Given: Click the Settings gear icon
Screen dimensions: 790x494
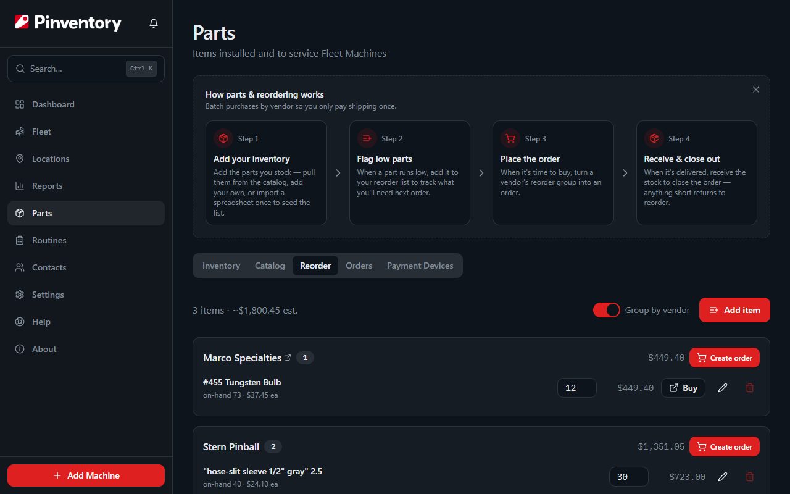Looking at the screenshot, I should [20, 295].
